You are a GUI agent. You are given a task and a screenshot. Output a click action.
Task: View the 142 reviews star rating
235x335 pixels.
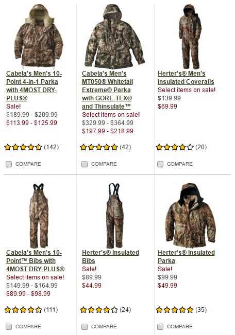(x=23, y=147)
